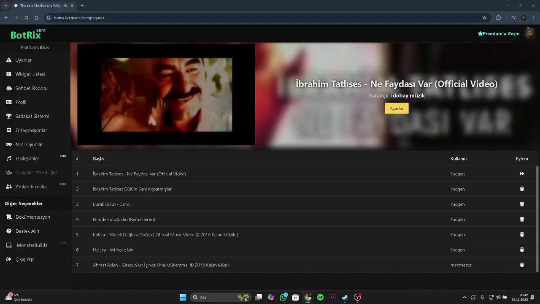Screen dimensions: 540x304
Task: Click user mehmetdz in row 7
Action: pos(460,265)
